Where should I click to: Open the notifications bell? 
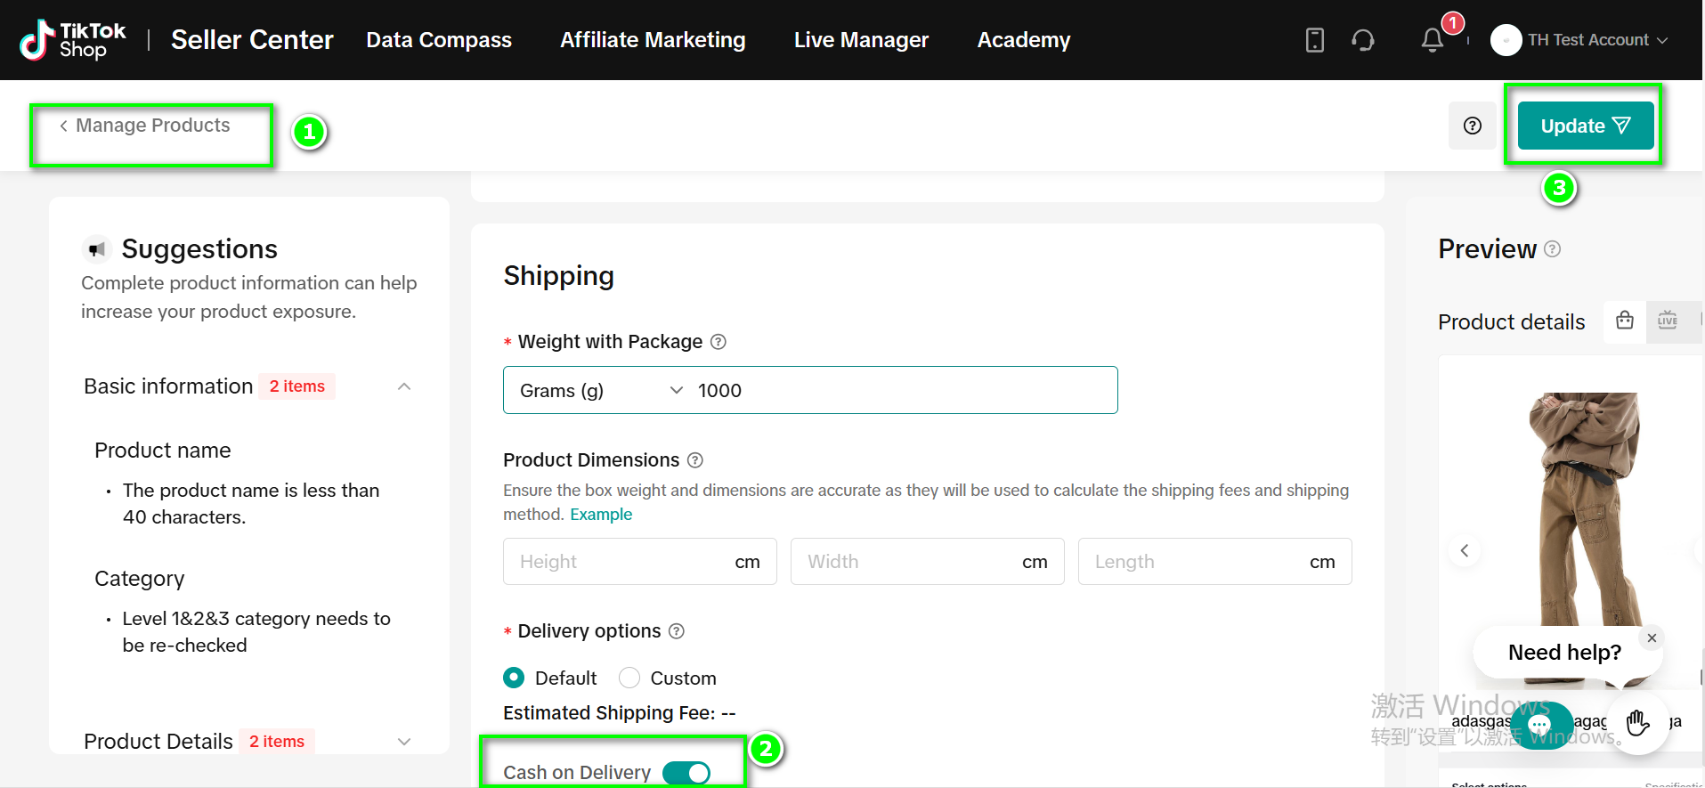tap(1432, 40)
